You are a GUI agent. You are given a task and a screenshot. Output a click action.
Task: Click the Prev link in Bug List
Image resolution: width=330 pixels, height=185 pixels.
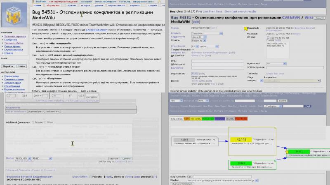coord(212,12)
